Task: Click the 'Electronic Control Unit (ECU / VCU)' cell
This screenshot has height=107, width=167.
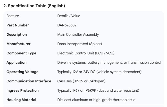Action: coord(86,53)
